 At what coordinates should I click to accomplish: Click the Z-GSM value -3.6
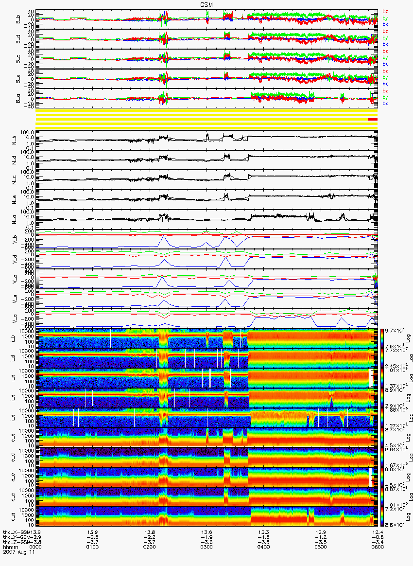coord(206,542)
